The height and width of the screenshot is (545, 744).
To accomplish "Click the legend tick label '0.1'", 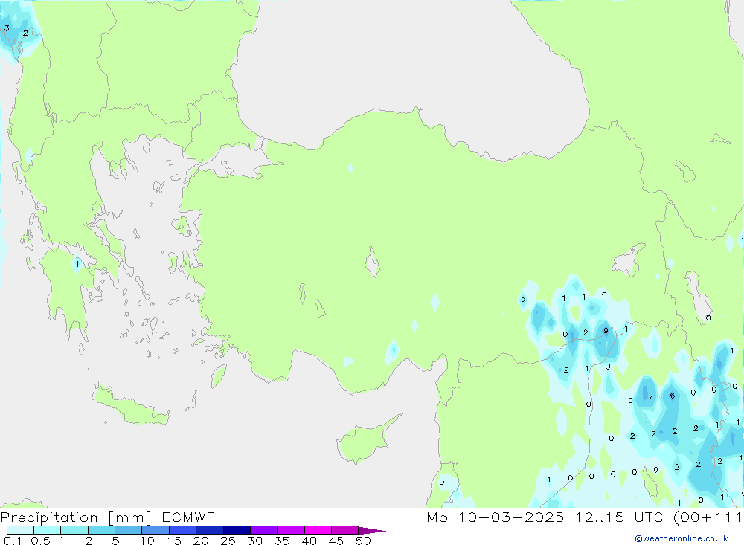I will (x=13, y=541).
